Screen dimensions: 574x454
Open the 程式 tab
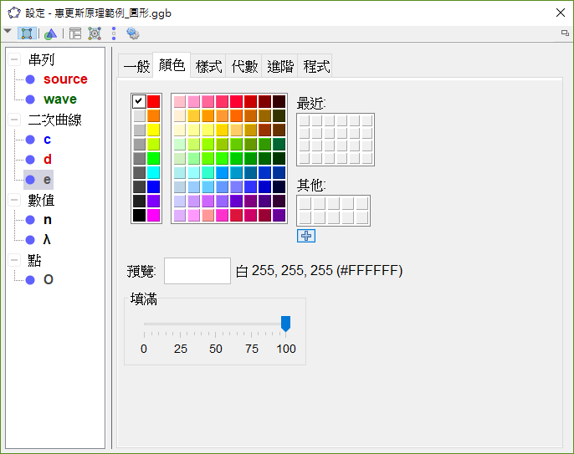point(316,66)
